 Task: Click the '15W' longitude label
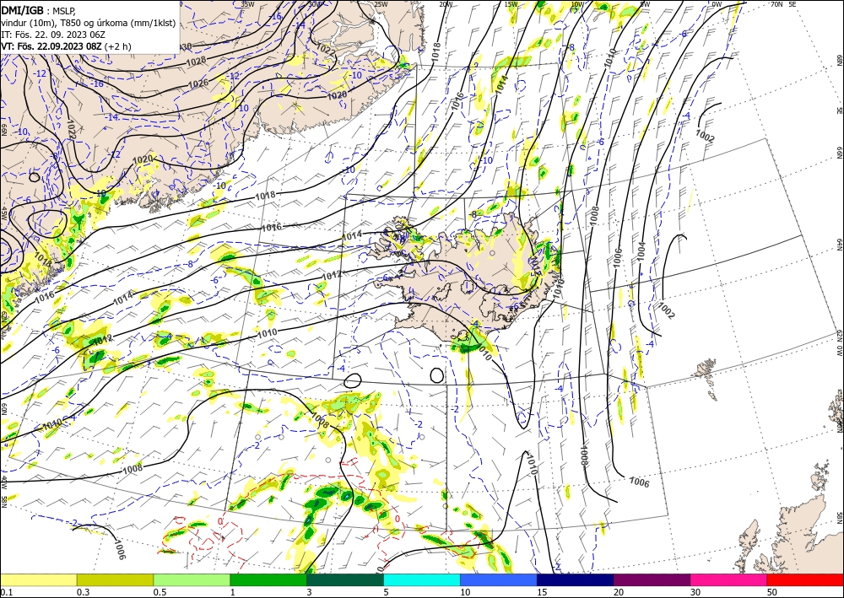[511, 4]
